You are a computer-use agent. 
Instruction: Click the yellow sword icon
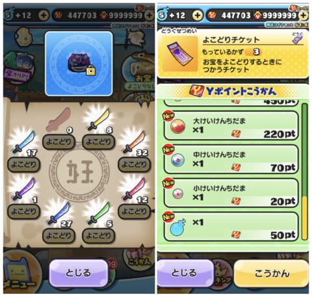[99, 120]
